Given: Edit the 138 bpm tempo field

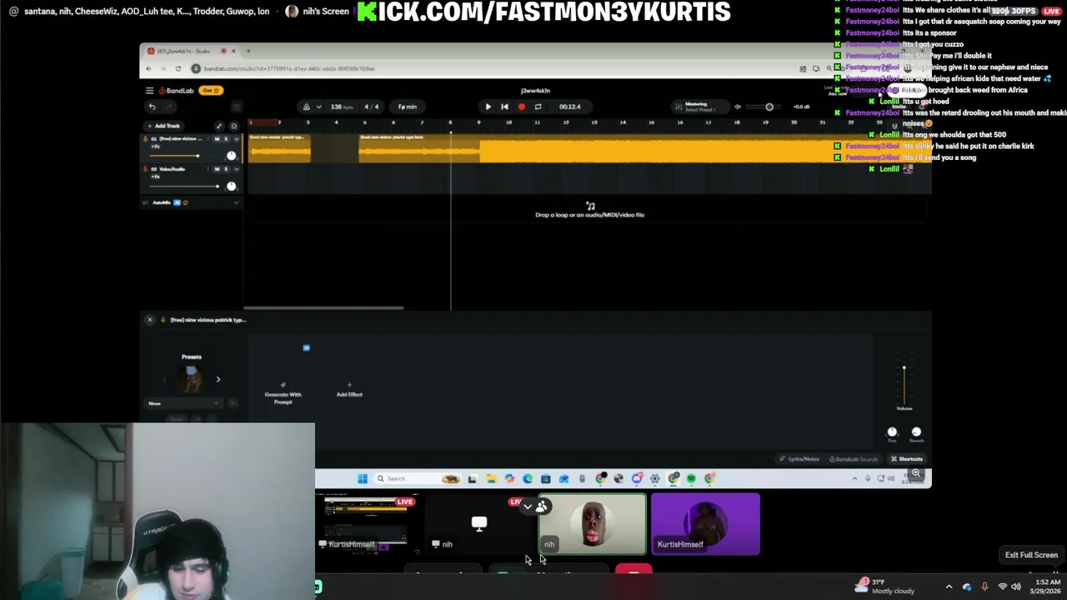Looking at the screenshot, I should pos(340,107).
